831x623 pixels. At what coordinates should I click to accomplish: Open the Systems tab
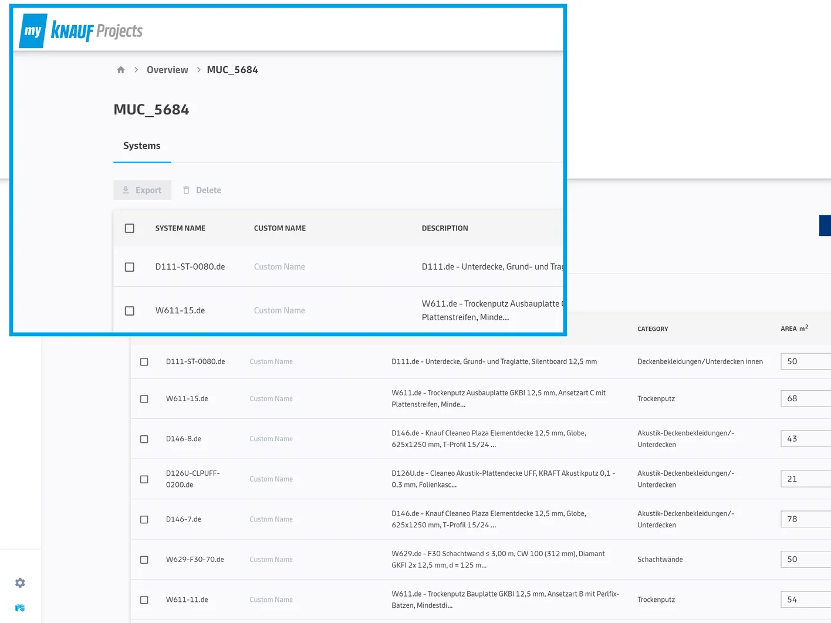pos(142,146)
